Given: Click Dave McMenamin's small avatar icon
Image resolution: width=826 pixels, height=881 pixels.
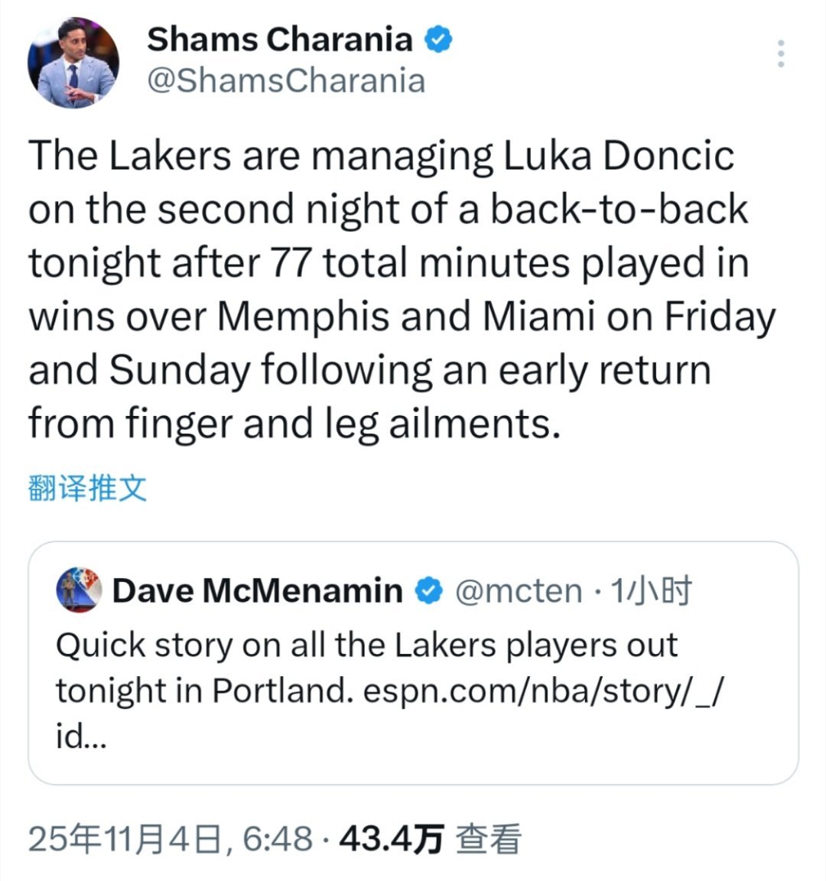Looking at the screenshot, I should 80,590.
